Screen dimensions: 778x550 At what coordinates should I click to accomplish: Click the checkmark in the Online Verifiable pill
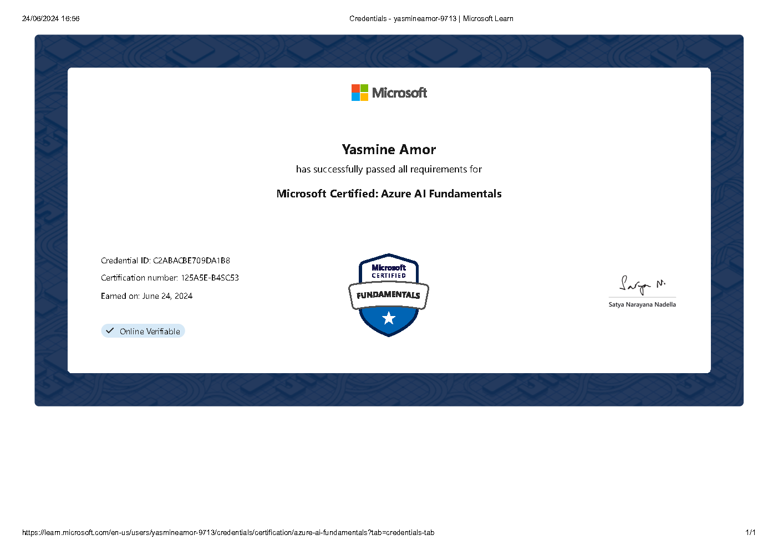click(x=110, y=330)
